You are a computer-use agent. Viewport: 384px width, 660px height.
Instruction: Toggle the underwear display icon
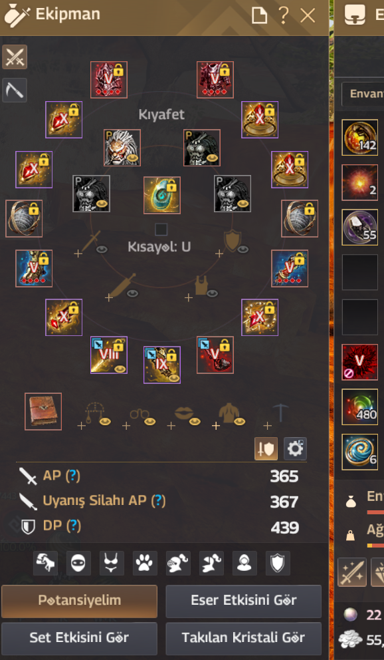112,563
